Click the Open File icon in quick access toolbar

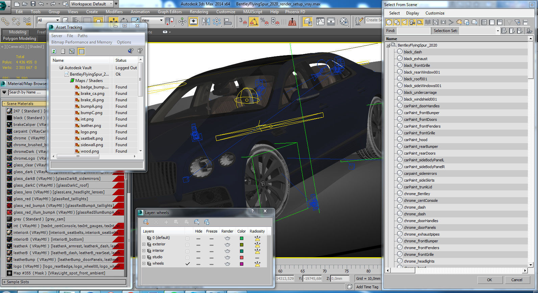point(25,4)
